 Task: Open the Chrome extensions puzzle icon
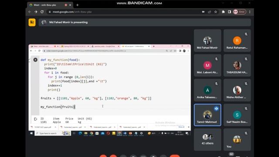[x=223, y=12]
